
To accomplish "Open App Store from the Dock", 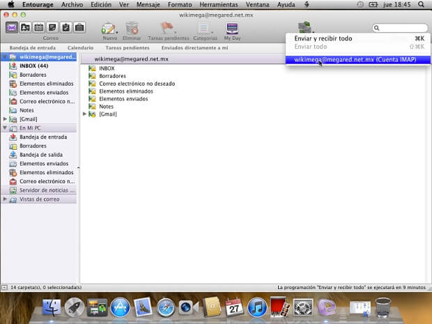I will coord(120,307).
